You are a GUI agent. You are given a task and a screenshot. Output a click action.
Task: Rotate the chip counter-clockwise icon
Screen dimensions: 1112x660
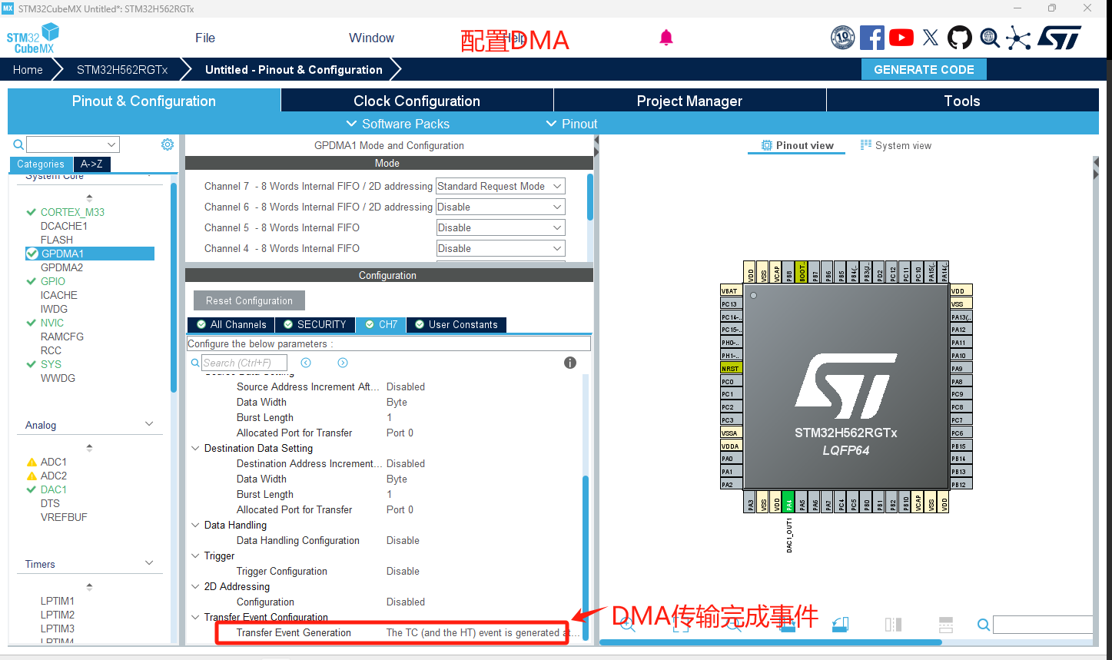840,625
